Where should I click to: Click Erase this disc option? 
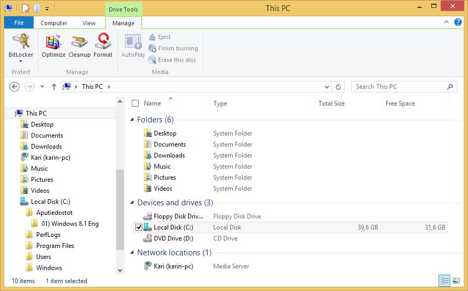pos(172,60)
